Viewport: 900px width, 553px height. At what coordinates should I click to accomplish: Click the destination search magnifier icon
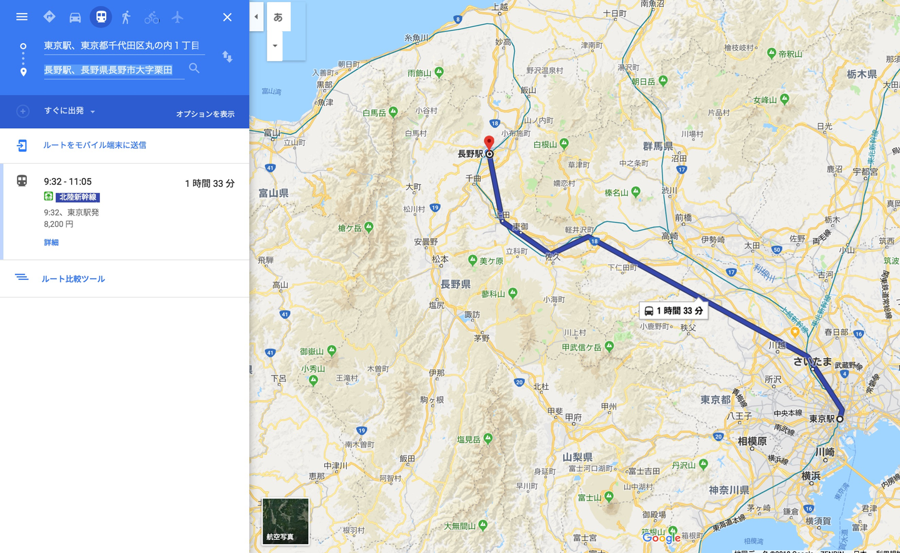tap(194, 68)
